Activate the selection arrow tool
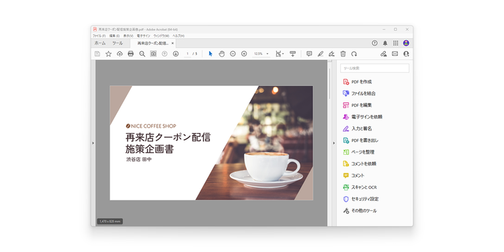This screenshot has width=504, height=252. click(x=210, y=54)
